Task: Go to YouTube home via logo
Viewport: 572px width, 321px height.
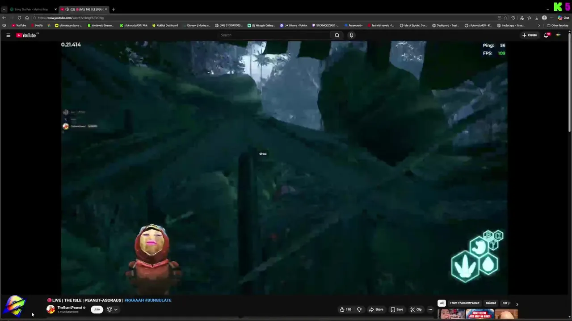Action: 26,35
